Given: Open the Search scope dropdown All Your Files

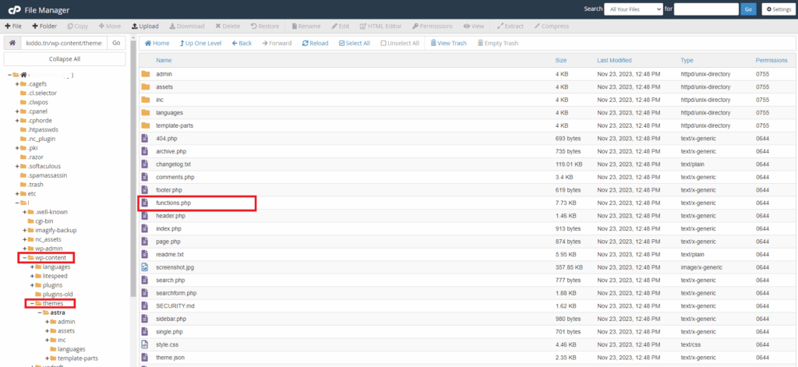Looking at the screenshot, I should pos(633,9).
